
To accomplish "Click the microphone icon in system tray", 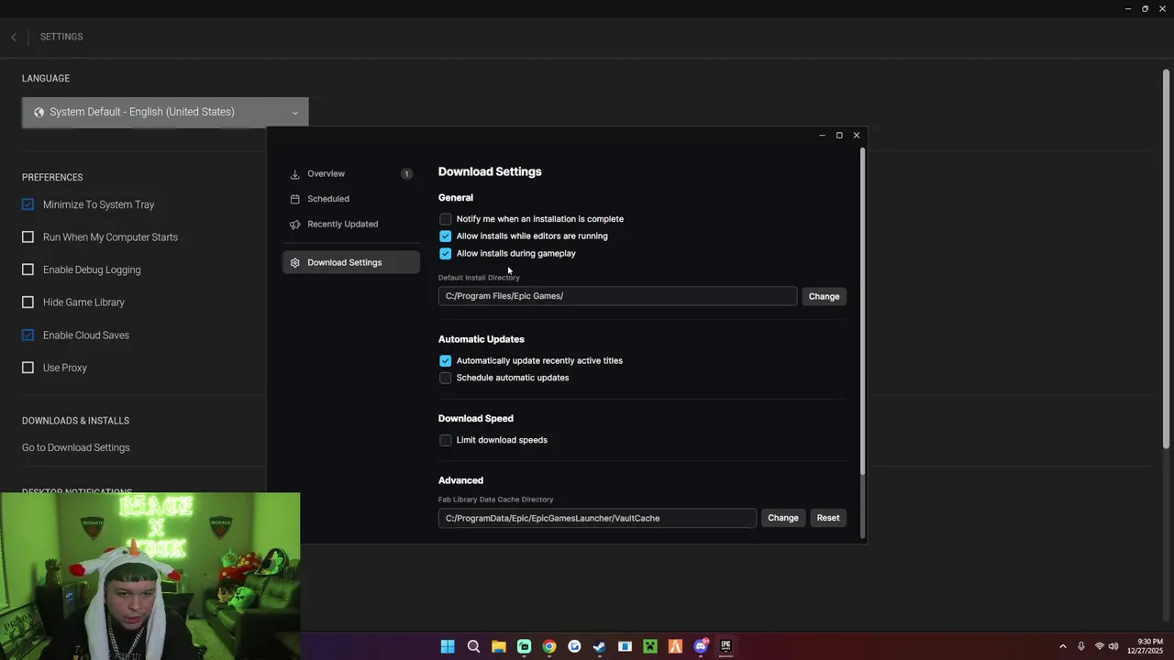I will (x=1081, y=646).
